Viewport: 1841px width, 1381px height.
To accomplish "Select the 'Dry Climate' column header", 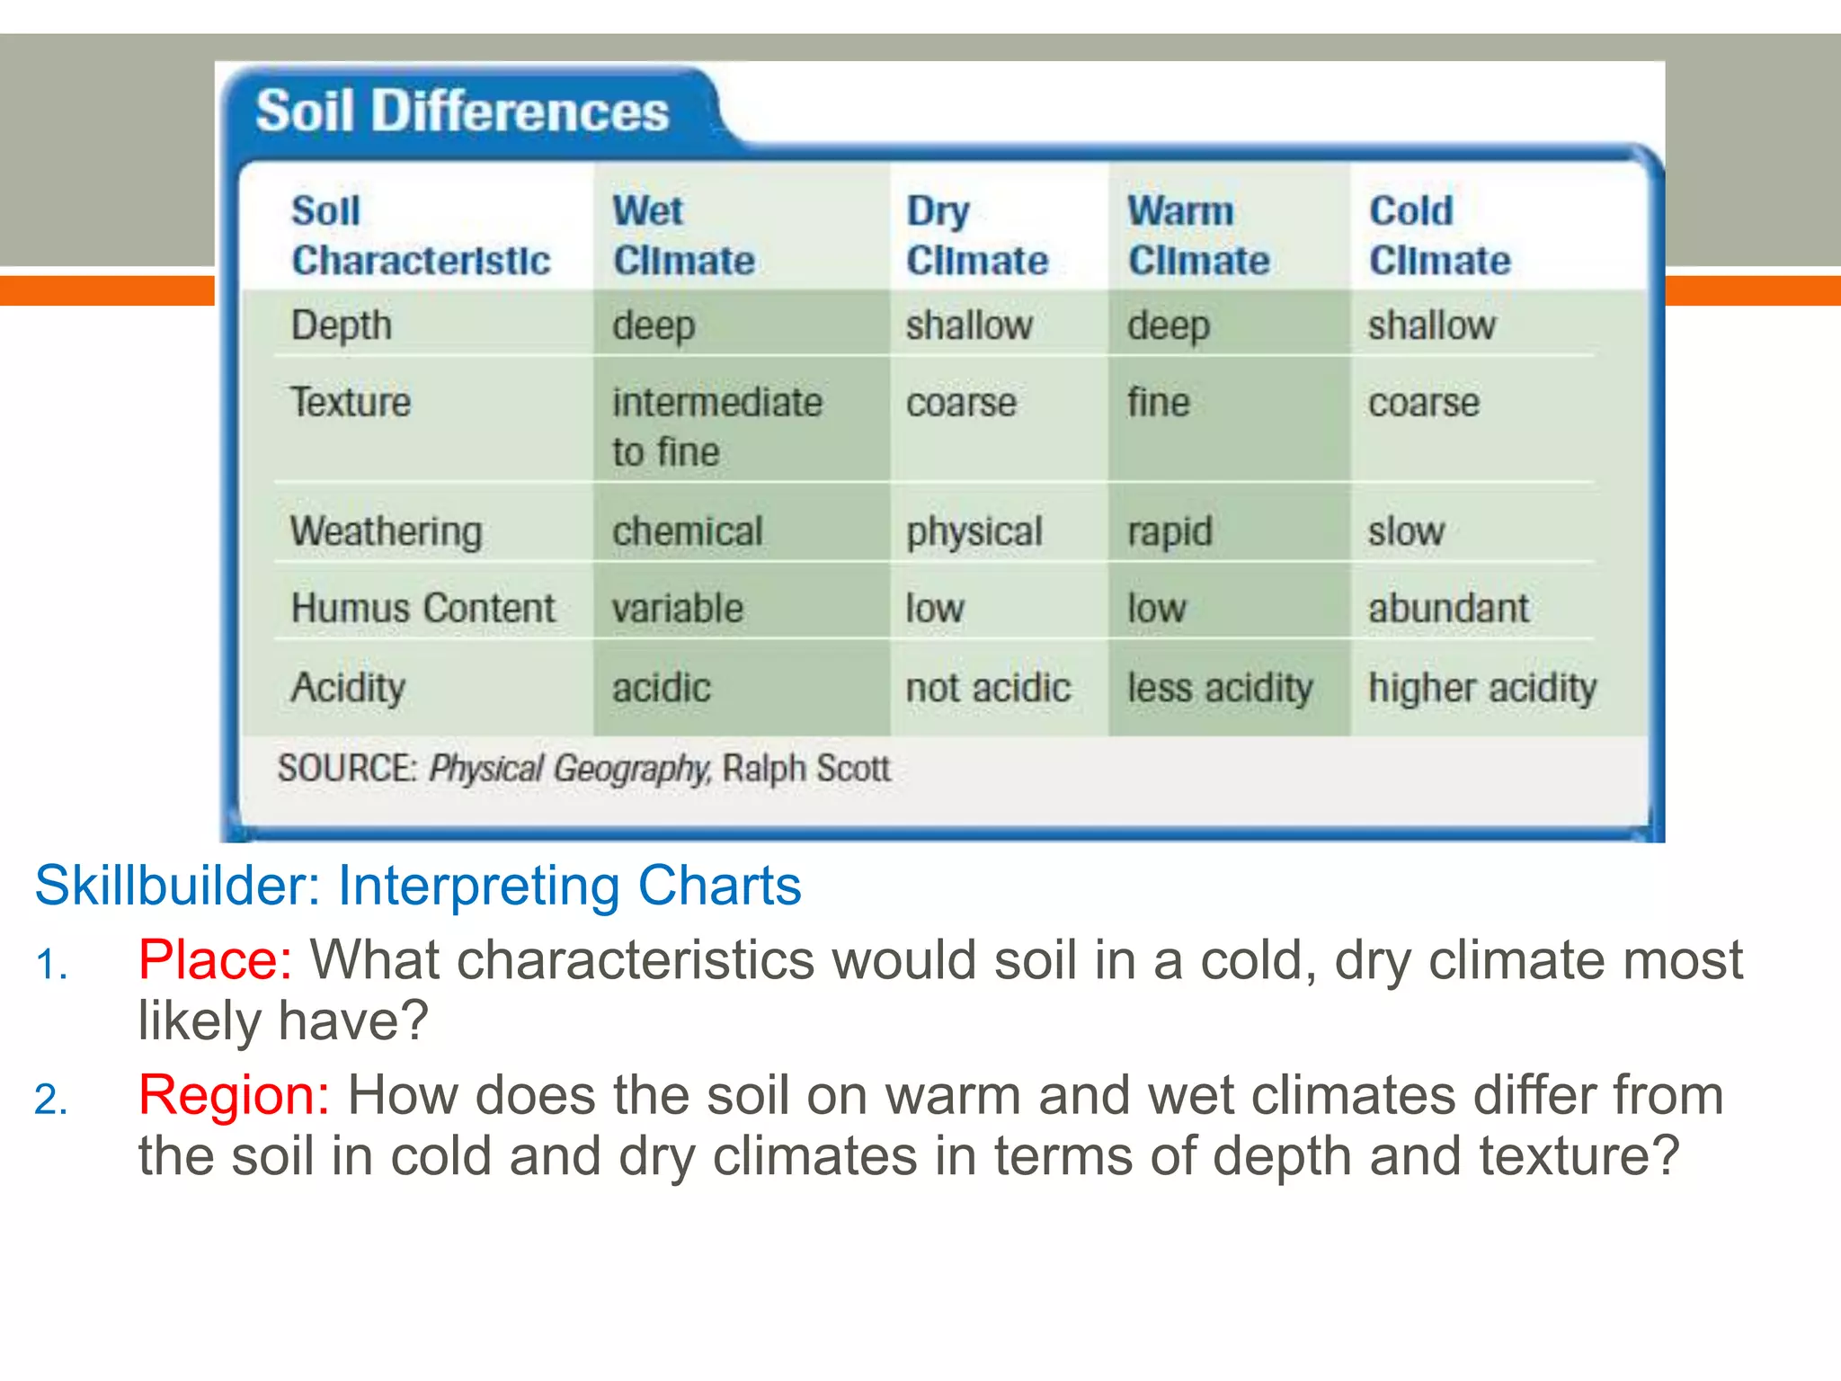I will coord(977,236).
